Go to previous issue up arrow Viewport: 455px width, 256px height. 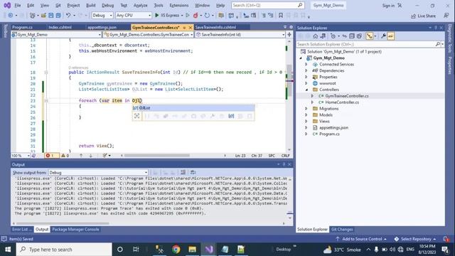81,156
